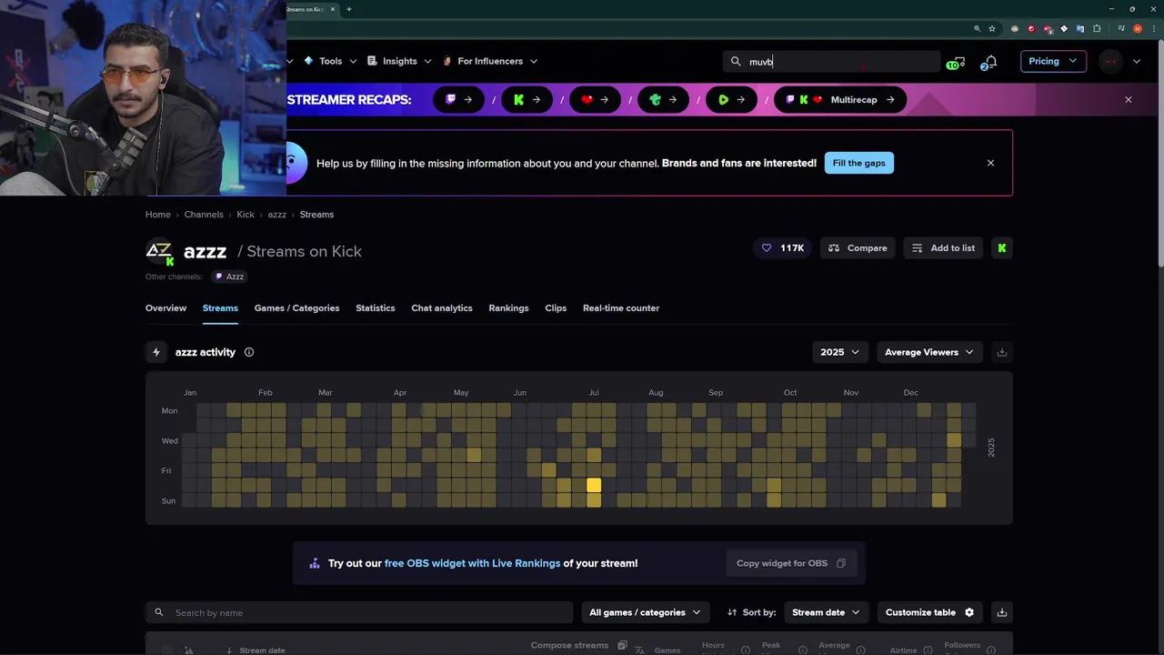Switch to the Rankings tab
This screenshot has height=655, width=1164.
[508, 308]
